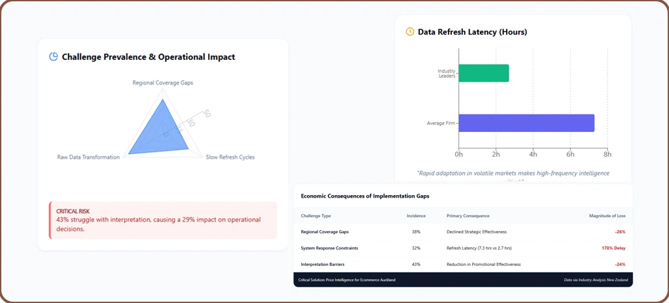Click the pie chart icon beside Challenge Prevalence
The height and width of the screenshot is (303, 669).
pyautogui.click(x=53, y=57)
